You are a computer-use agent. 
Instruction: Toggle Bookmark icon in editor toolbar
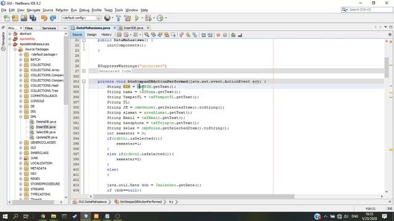click(x=195, y=35)
